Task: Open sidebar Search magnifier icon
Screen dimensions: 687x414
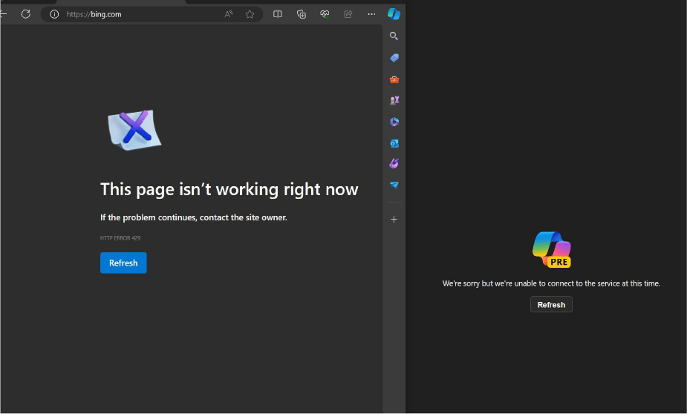Action: pyautogui.click(x=394, y=36)
